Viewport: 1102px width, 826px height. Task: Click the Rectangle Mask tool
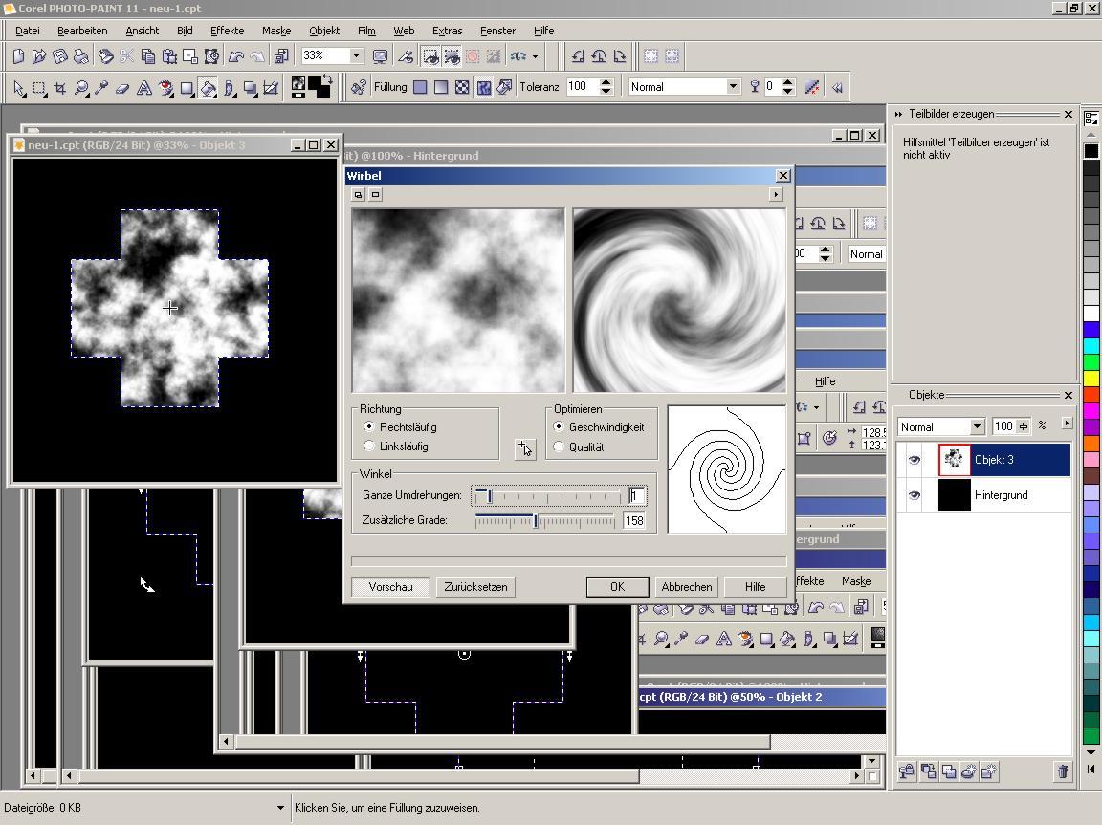(39, 88)
